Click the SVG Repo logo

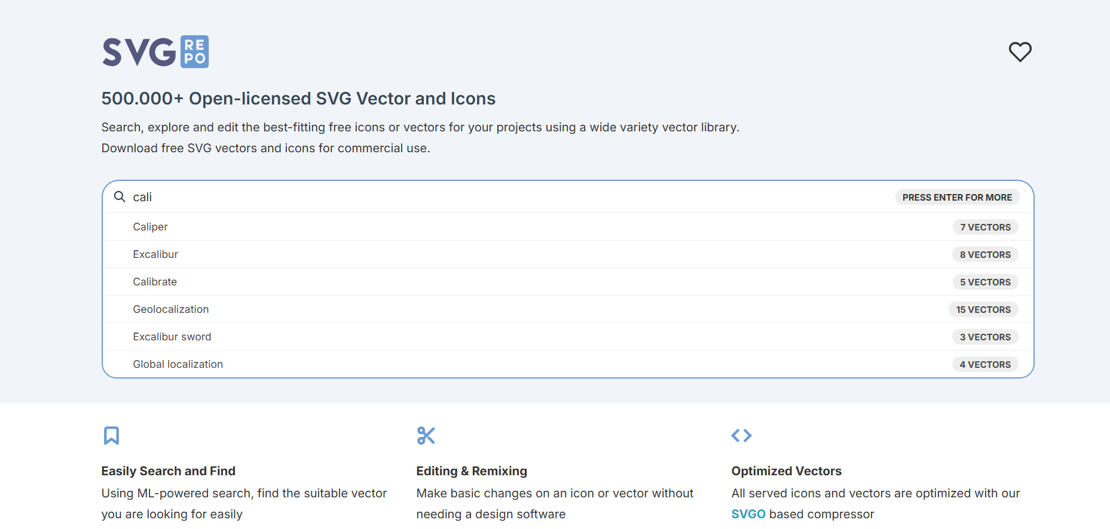[155, 52]
